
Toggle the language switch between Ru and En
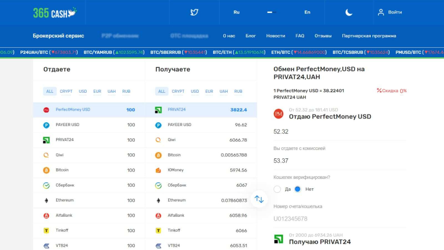pos(271,12)
